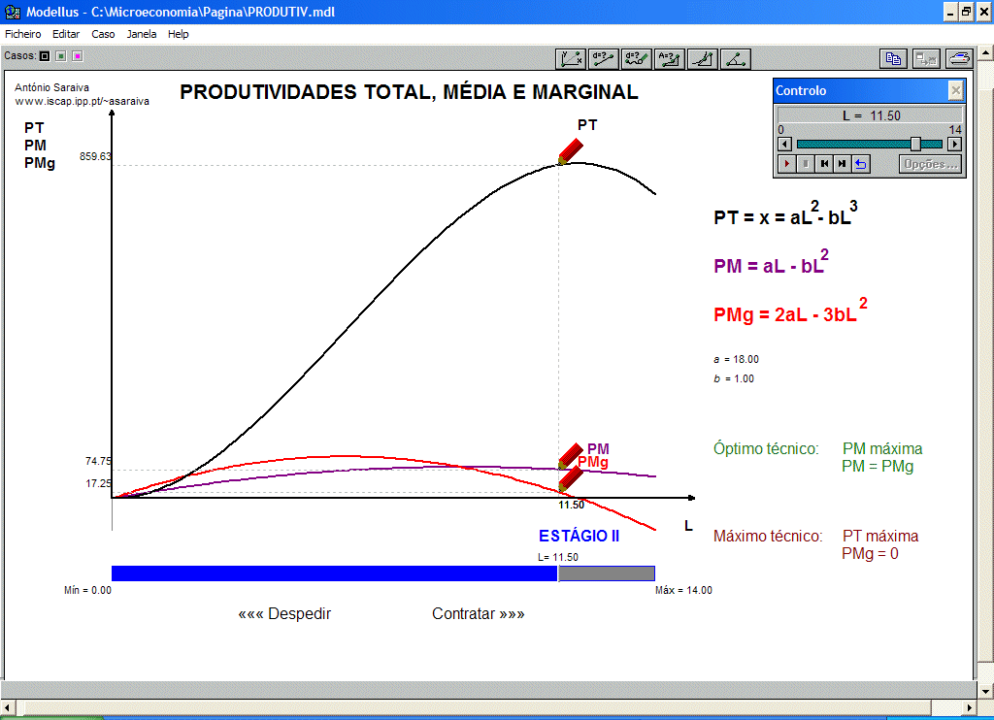Pick the slope tangent measurement tool
Viewport: 994px width, 720px height.
[x=703, y=59]
